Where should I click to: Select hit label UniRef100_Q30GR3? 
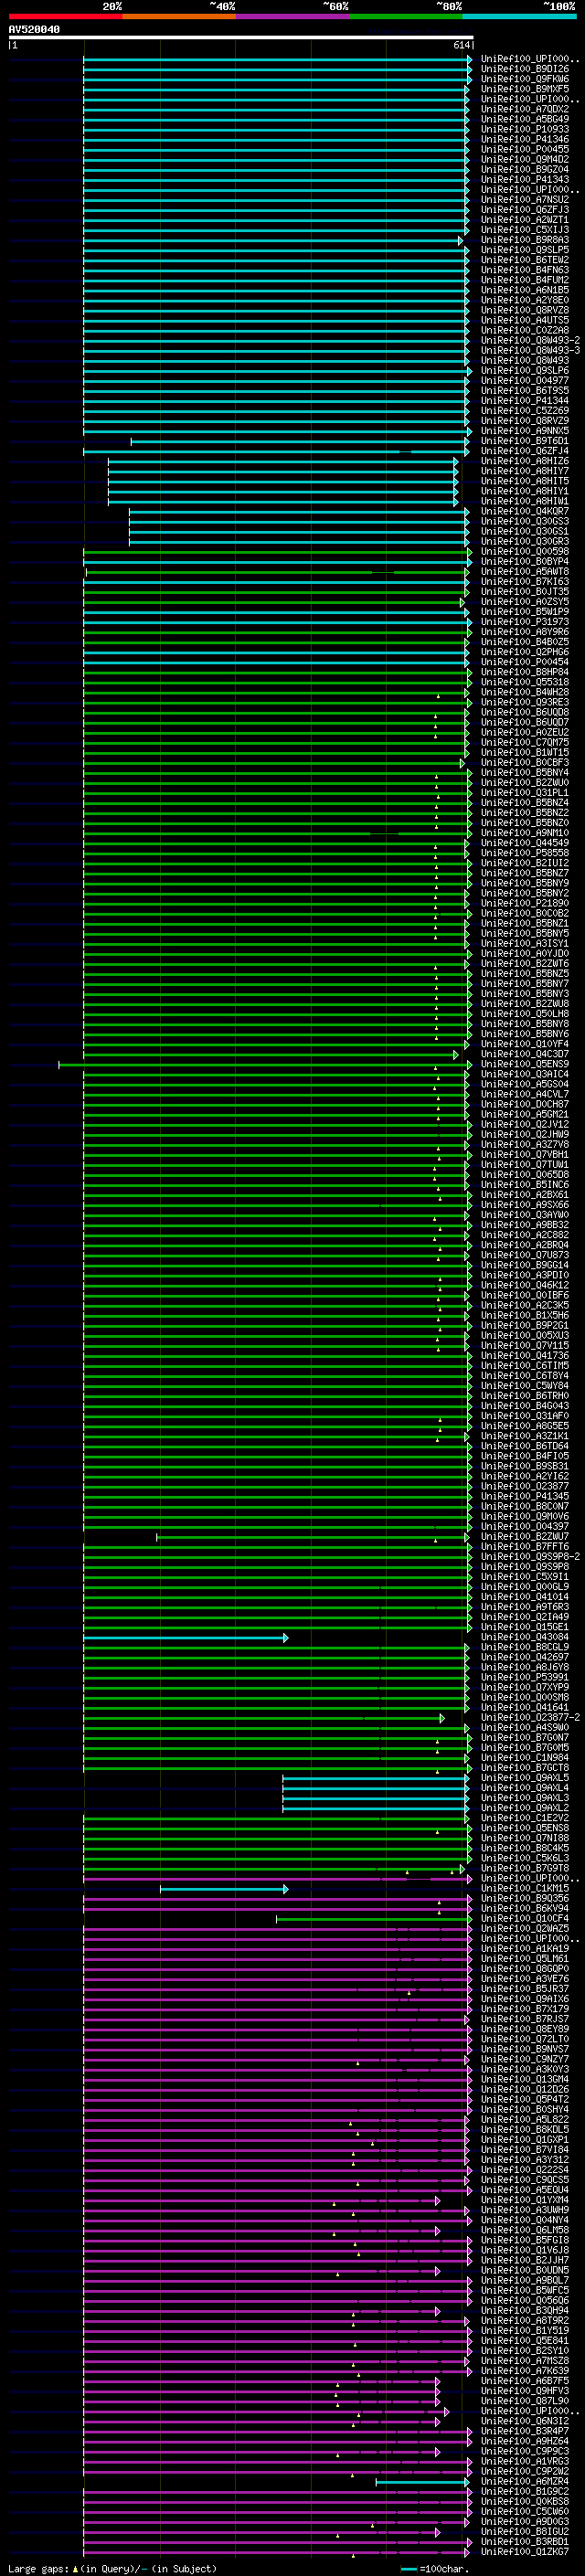(x=524, y=541)
